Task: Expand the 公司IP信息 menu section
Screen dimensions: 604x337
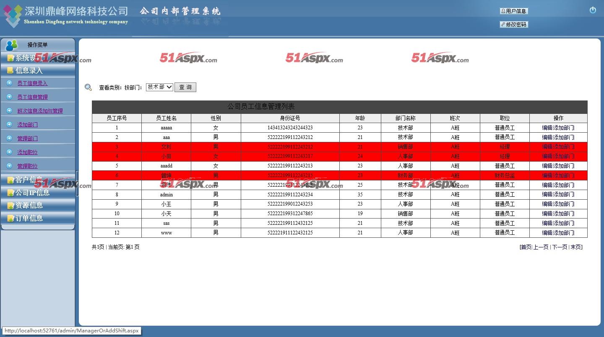Action: point(38,193)
